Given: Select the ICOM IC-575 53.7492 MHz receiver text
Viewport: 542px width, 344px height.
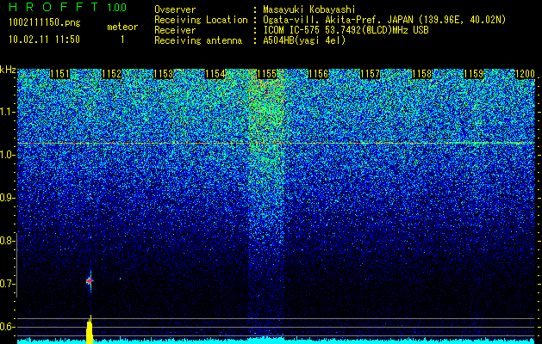Looking at the screenshot, I should pyautogui.click(x=346, y=30).
